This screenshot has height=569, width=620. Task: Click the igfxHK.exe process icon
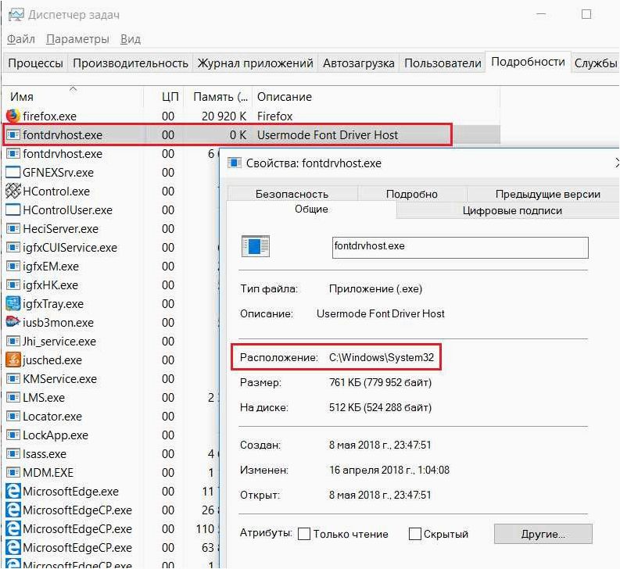click(x=13, y=284)
